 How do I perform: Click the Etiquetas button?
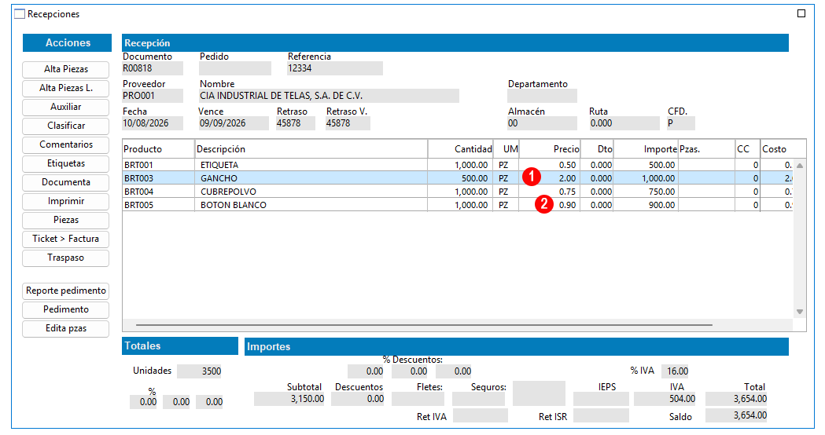coord(66,163)
